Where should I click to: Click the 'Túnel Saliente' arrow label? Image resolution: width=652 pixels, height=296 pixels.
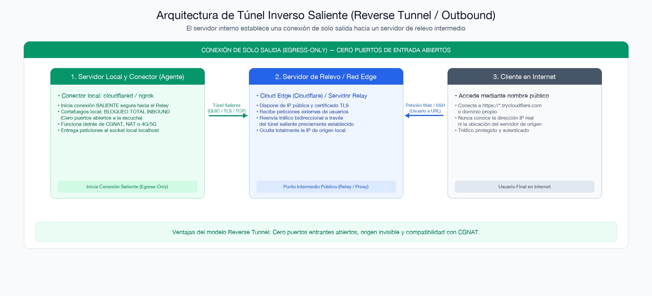(x=226, y=105)
